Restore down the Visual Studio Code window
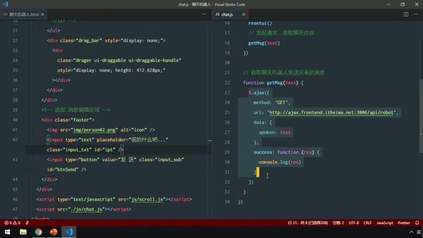 pyautogui.click(x=403, y=5)
